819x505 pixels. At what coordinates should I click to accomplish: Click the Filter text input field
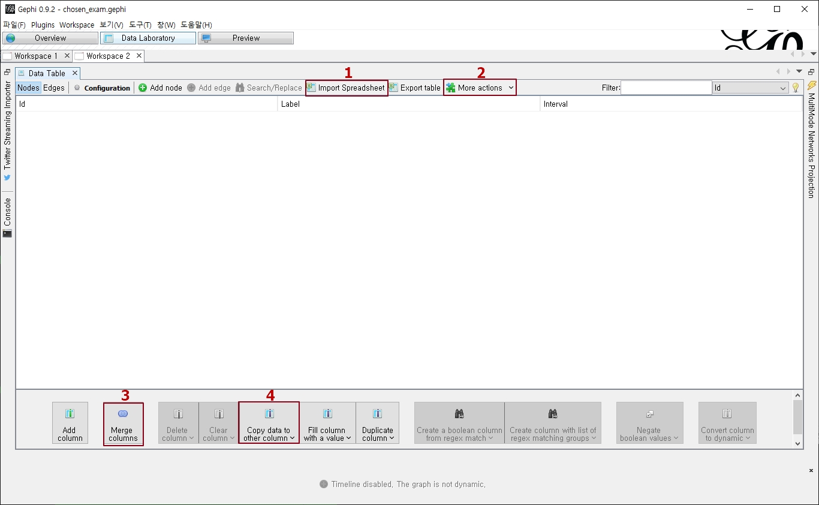coord(666,88)
